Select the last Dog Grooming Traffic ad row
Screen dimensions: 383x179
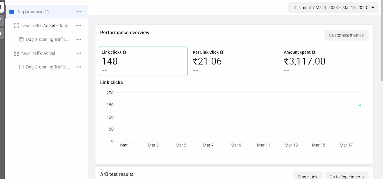point(46,67)
